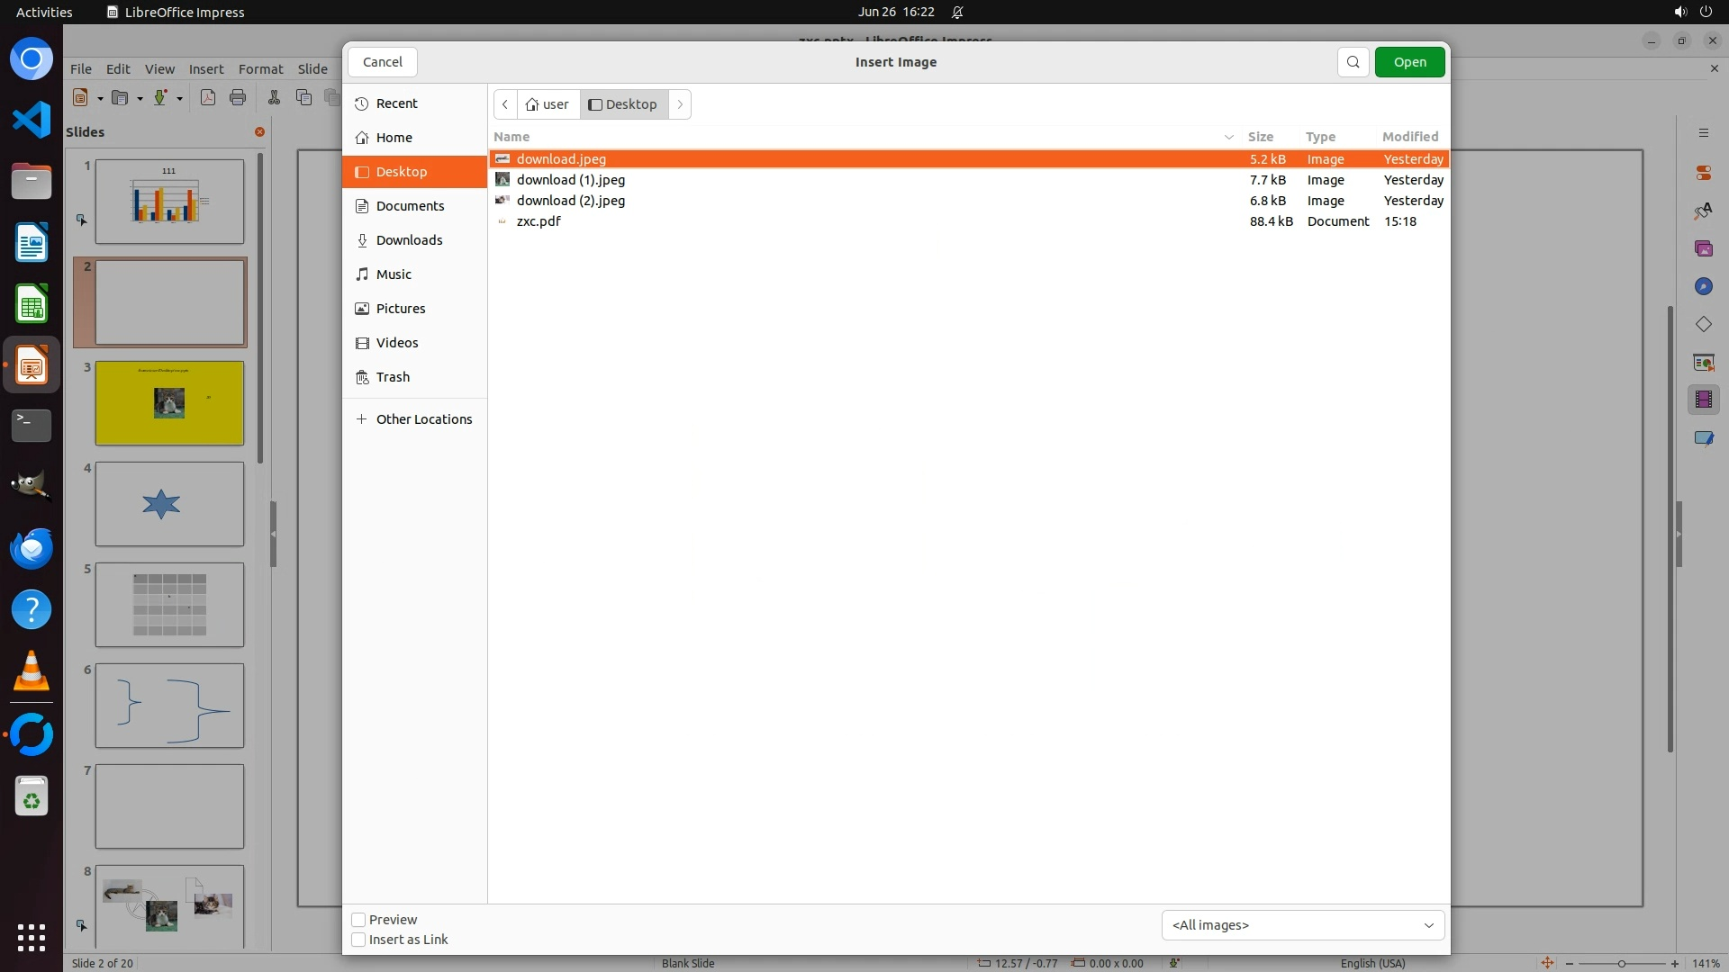Click the Name column sort arrow
1729x972 pixels.
[1228, 137]
